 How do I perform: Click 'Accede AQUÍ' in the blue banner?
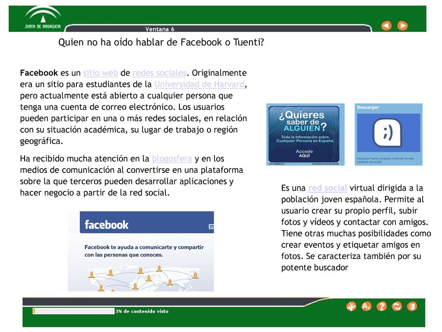[304, 153]
